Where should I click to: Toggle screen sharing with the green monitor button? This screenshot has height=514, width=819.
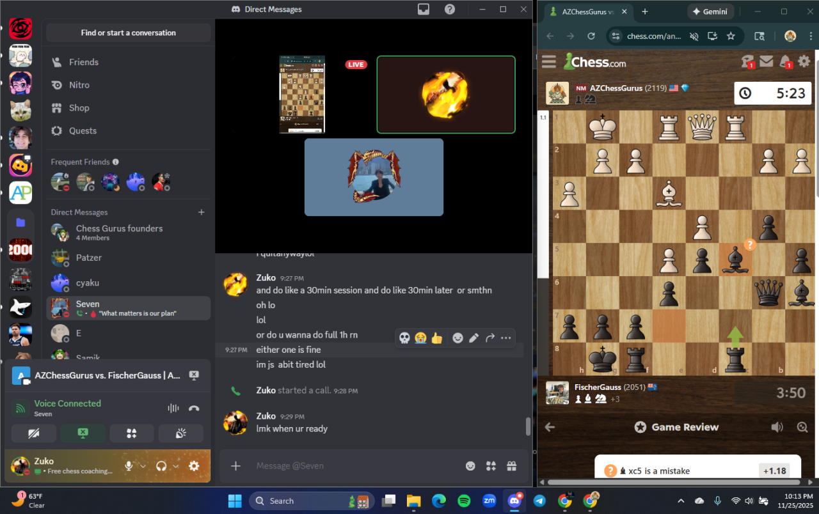pyautogui.click(x=83, y=433)
